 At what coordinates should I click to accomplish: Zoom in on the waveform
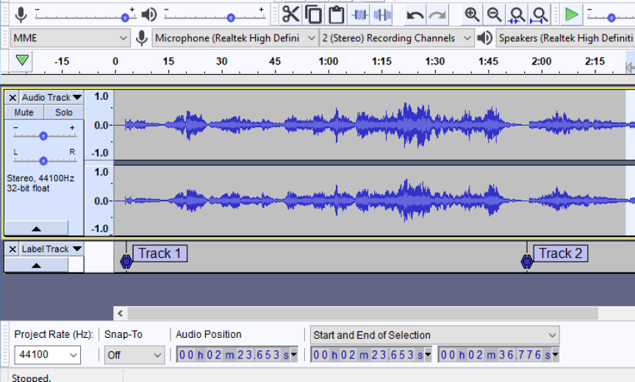tap(472, 15)
